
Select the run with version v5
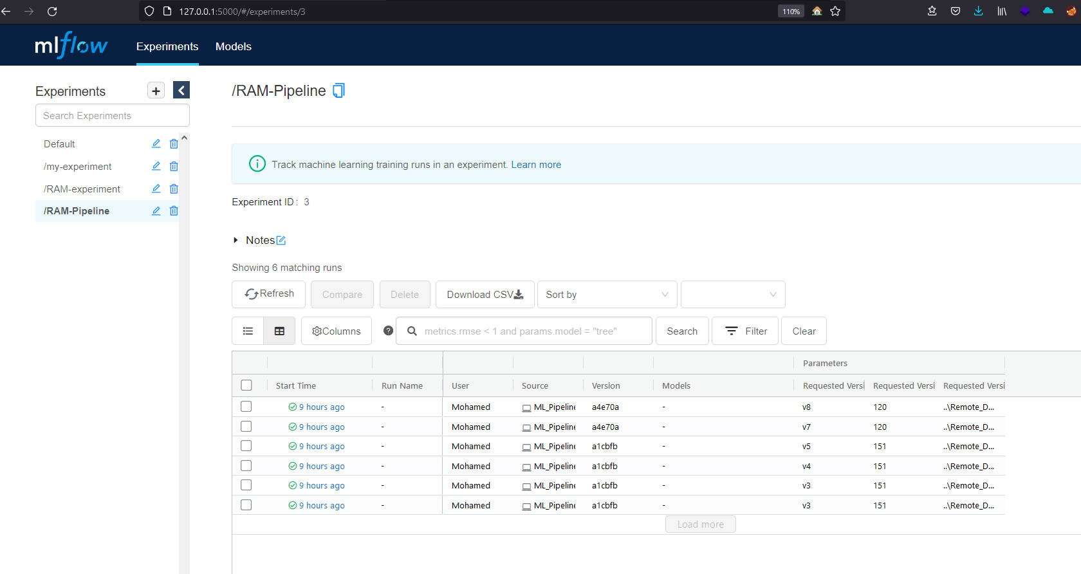click(x=246, y=446)
